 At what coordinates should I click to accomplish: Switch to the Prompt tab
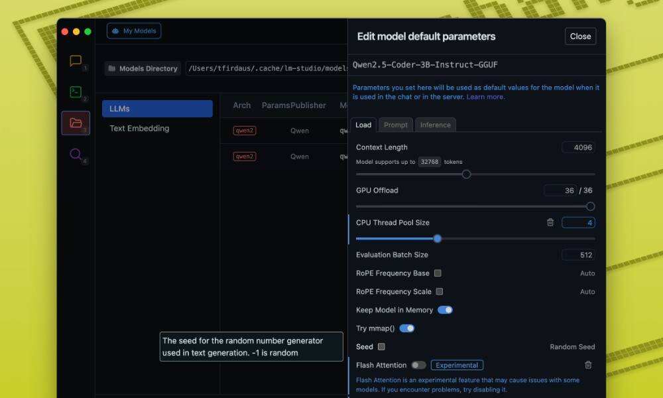tap(396, 125)
